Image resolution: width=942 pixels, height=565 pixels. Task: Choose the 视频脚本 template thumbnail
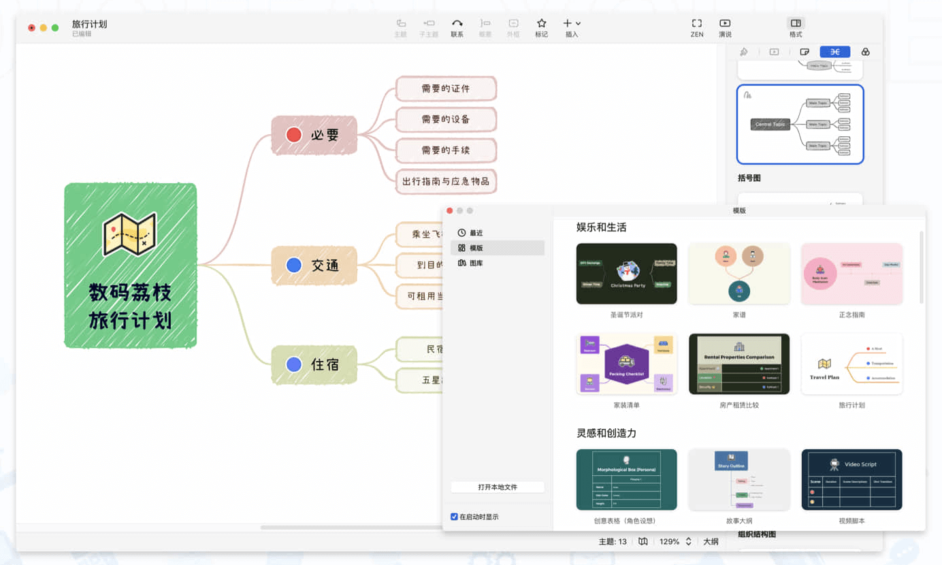click(x=851, y=479)
